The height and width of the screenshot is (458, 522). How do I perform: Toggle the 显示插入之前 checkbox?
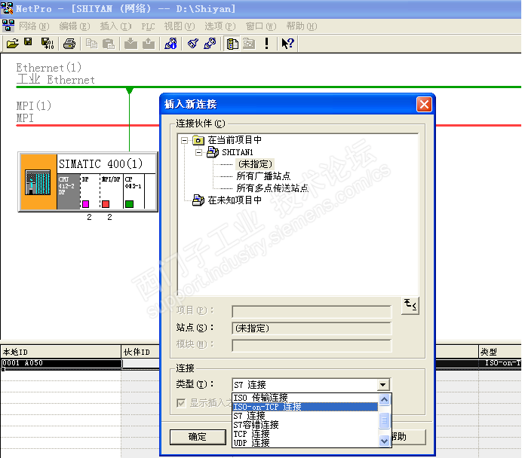coord(181,403)
